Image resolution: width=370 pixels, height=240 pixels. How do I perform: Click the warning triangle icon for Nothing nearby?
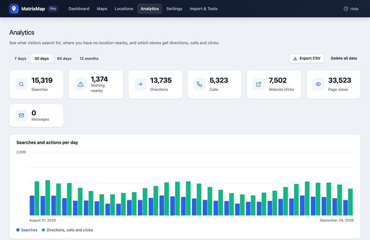(x=81, y=84)
